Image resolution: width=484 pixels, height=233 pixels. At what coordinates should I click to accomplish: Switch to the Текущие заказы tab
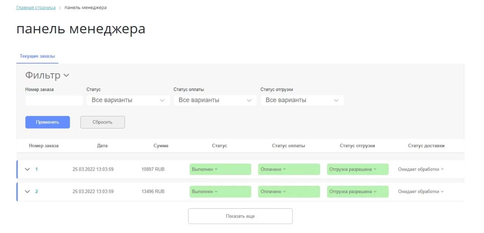click(37, 56)
